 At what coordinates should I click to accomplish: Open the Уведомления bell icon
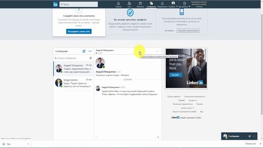162,5
